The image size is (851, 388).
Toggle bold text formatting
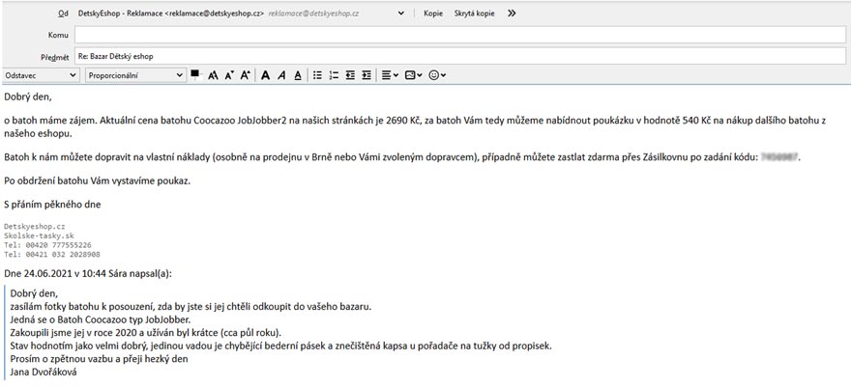coord(265,74)
